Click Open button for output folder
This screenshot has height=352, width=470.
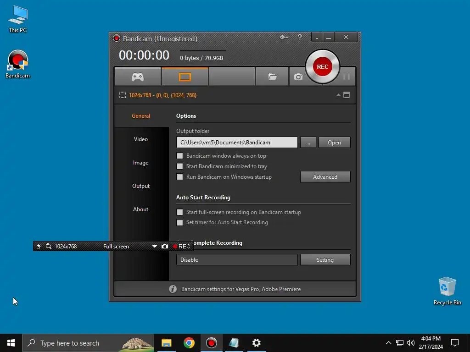334,143
